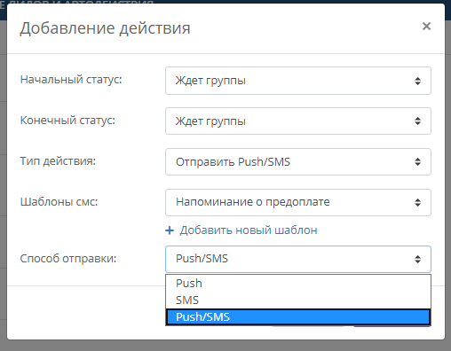Select the SMS option in list
Image resolution: width=451 pixels, height=351 pixels.
coord(298,300)
